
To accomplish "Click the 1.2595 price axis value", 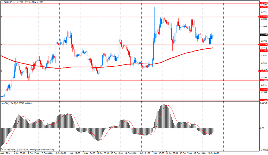I will 264,77.
